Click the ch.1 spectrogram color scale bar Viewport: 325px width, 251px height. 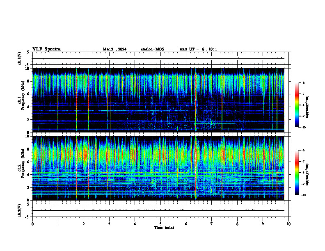297,105
